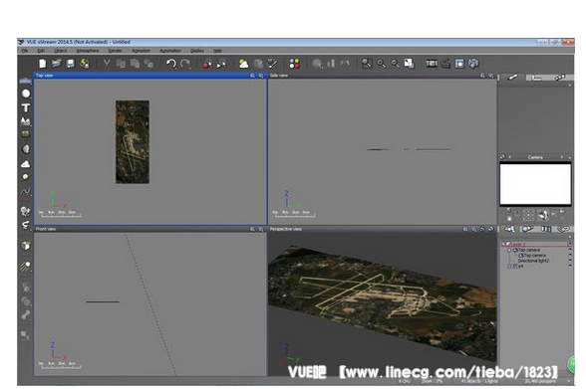Toggle visibility marker beside Top camera group
Viewport: 586px width, 389px height.
(x=570, y=250)
